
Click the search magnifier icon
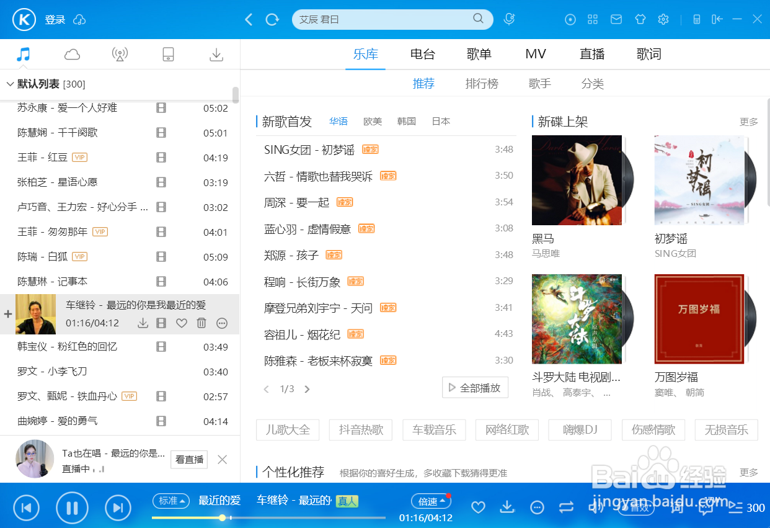point(478,19)
